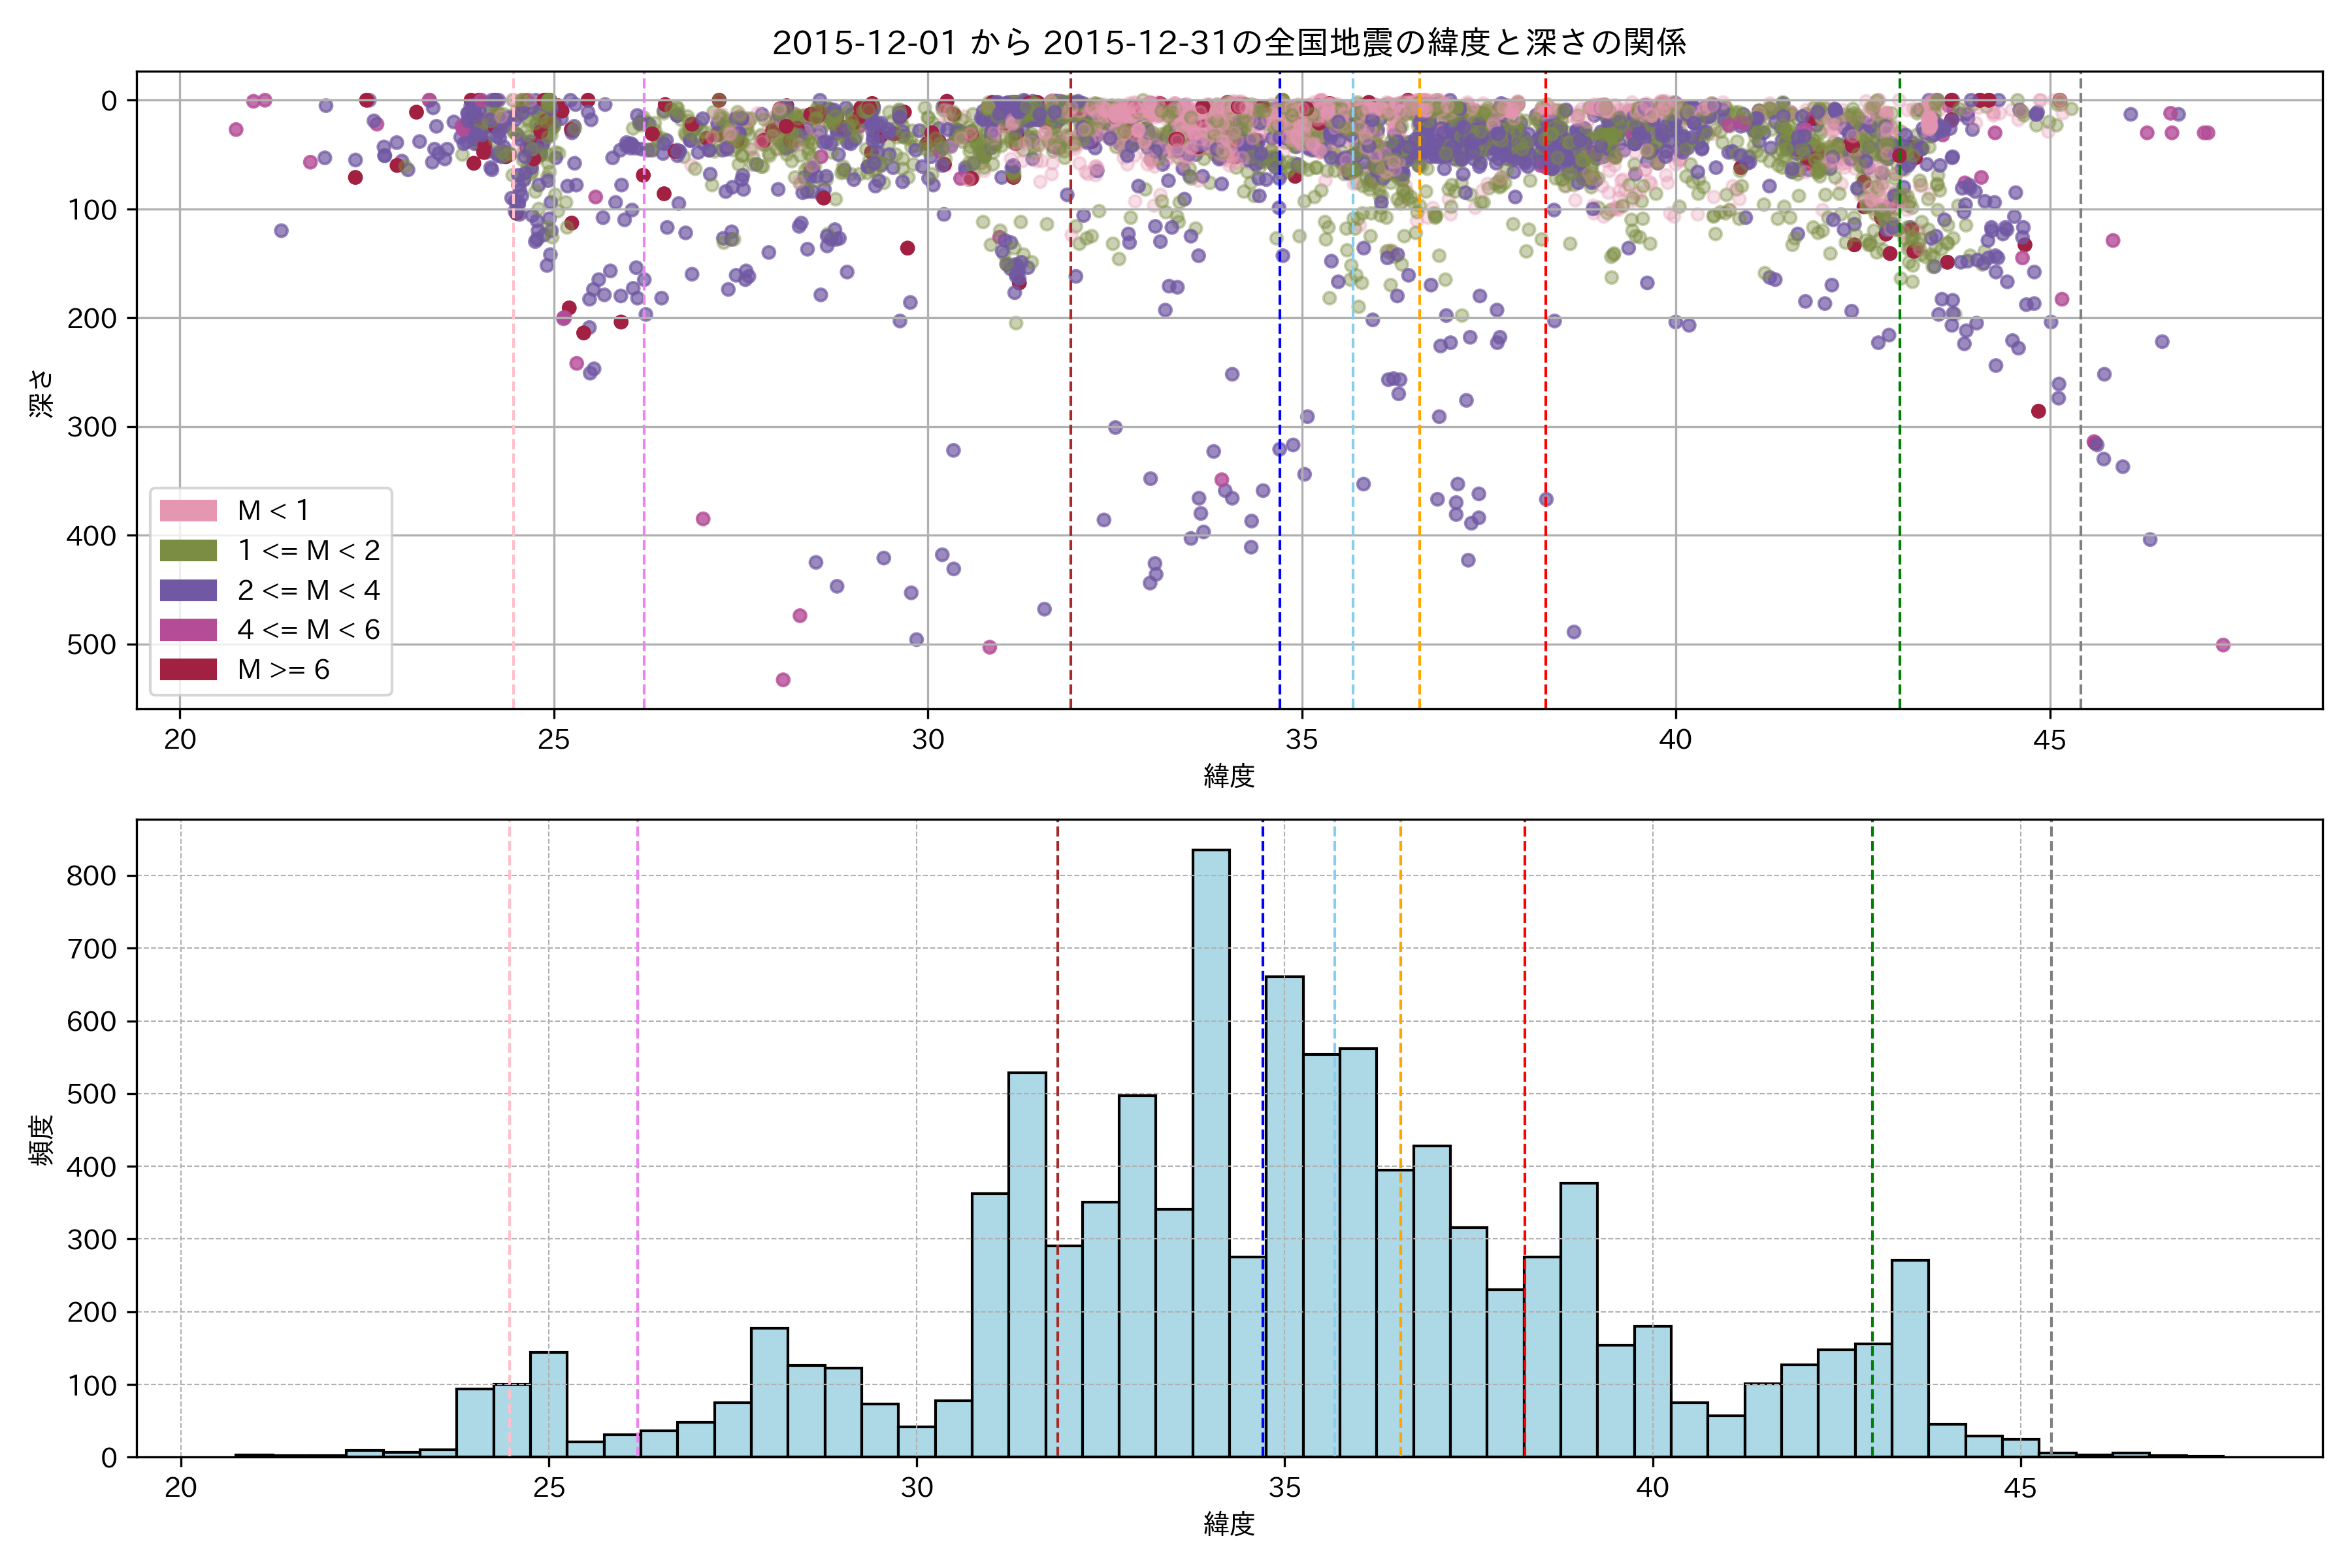Click the histogram bar near latitude 31.5
Viewport: 2352px width, 1568px height.
1027,1265
